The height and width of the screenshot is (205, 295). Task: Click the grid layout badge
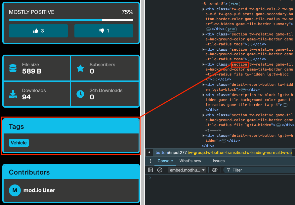coord(231,29)
